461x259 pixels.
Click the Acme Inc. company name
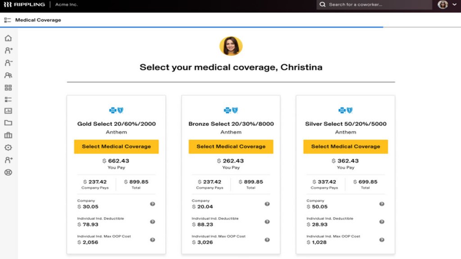[67, 4]
